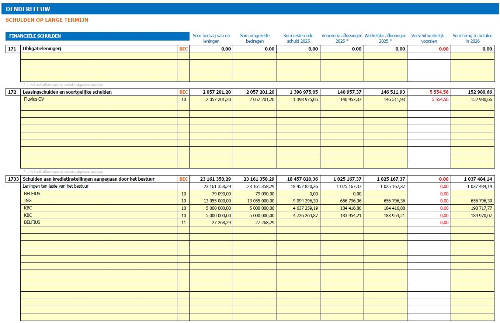Click the 79 090,00 loan amount for BELFIUS
The image size is (500, 323).
pyautogui.click(x=211, y=194)
